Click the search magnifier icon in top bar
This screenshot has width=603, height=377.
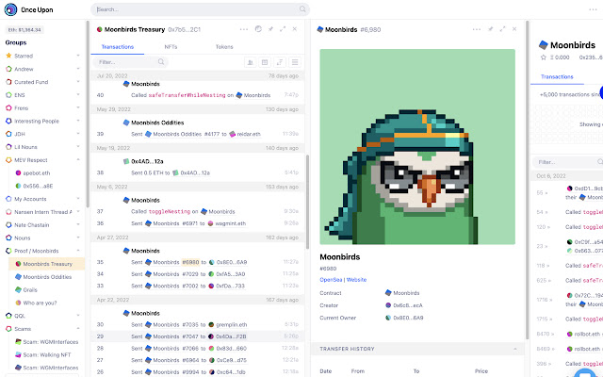click(302, 9)
